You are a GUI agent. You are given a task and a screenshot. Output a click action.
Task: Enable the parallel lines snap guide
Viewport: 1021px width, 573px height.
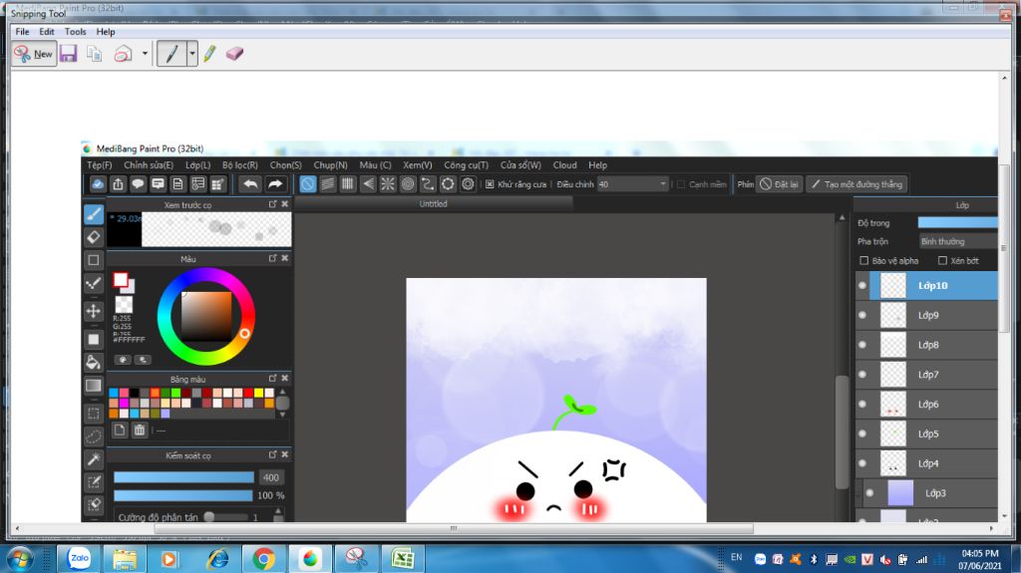click(328, 184)
